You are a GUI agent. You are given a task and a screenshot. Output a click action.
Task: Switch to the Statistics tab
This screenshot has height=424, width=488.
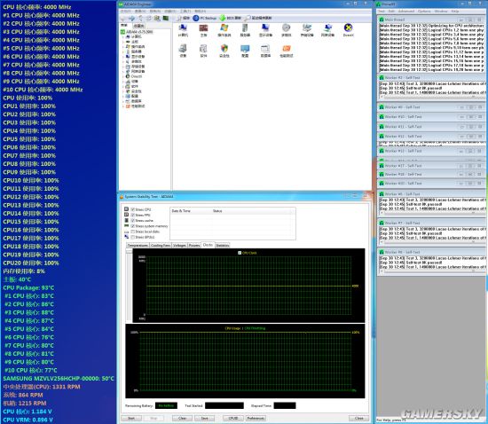point(223,245)
